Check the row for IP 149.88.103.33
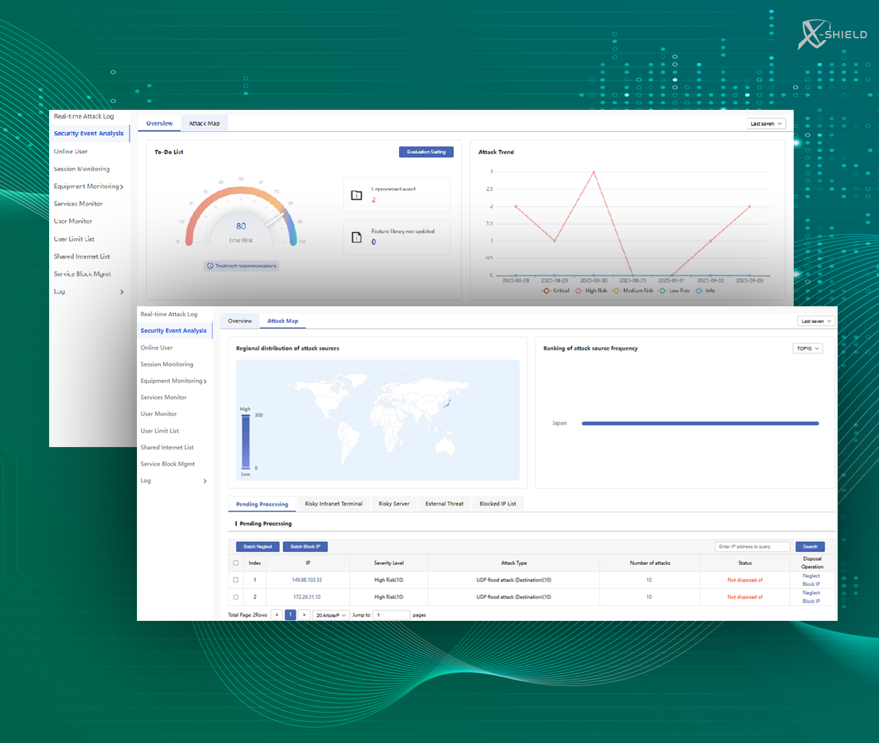The height and width of the screenshot is (743, 879). 236,580
